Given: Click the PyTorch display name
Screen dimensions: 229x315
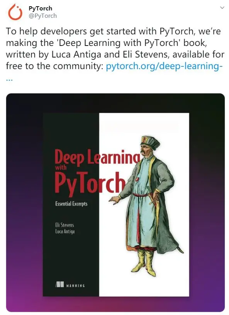Looking at the screenshot, I should pos(41,8).
